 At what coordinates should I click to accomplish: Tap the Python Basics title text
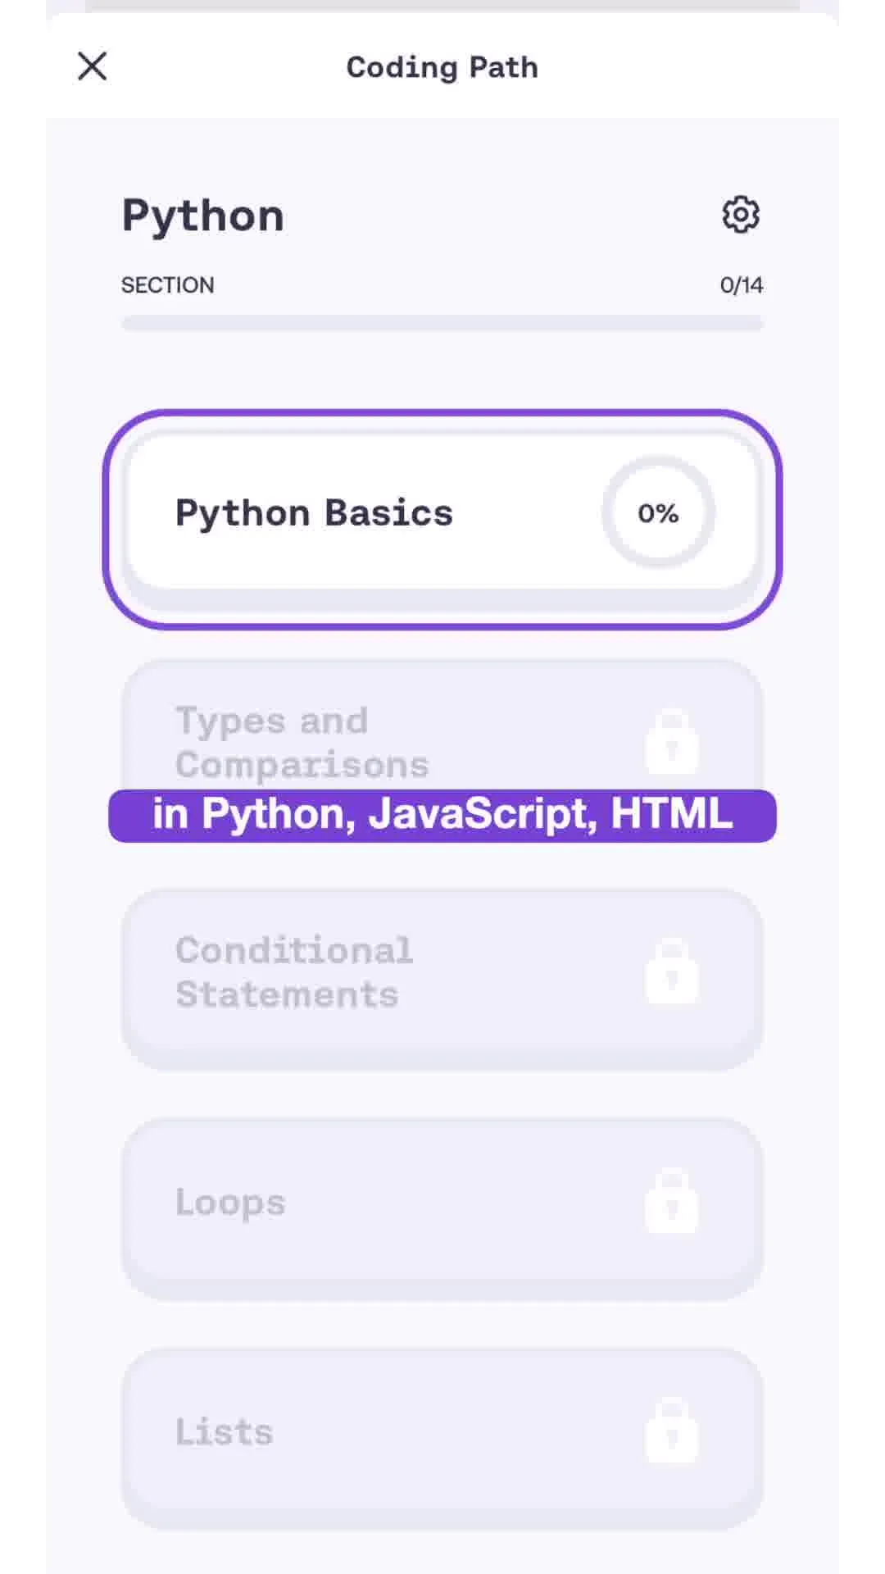click(x=313, y=514)
